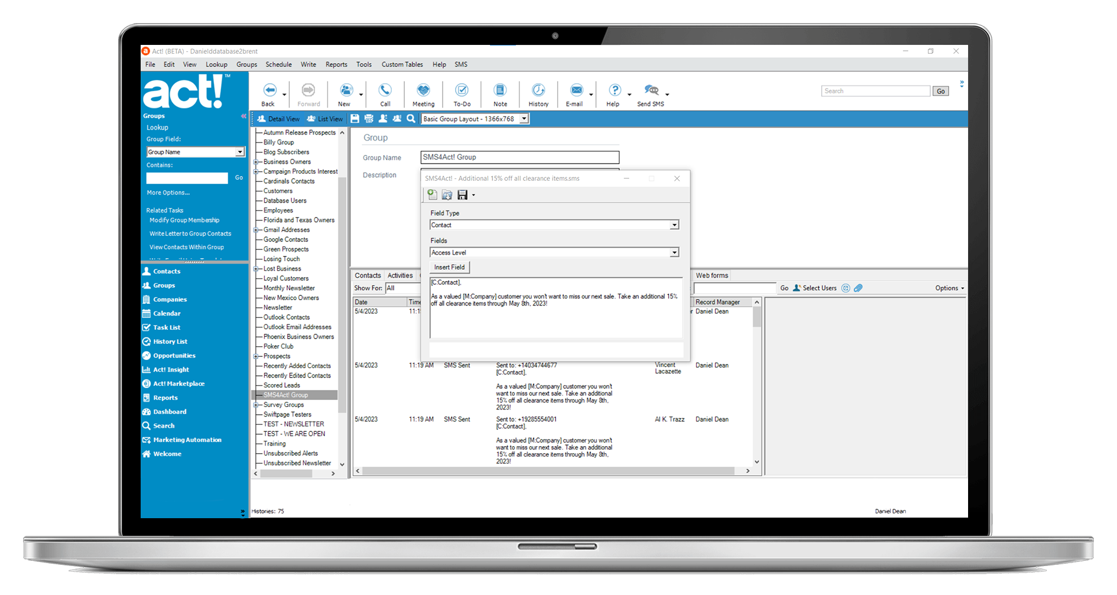This screenshot has height=595, width=1117.
Task: Switch to the Activities tab
Action: click(400, 275)
